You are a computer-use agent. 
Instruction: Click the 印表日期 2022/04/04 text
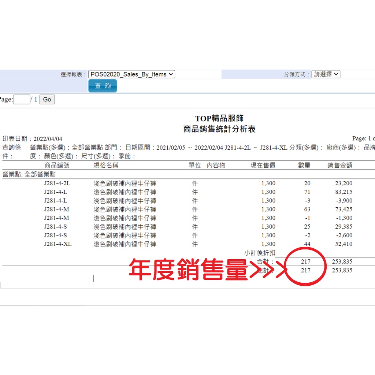tap(33, 139)
